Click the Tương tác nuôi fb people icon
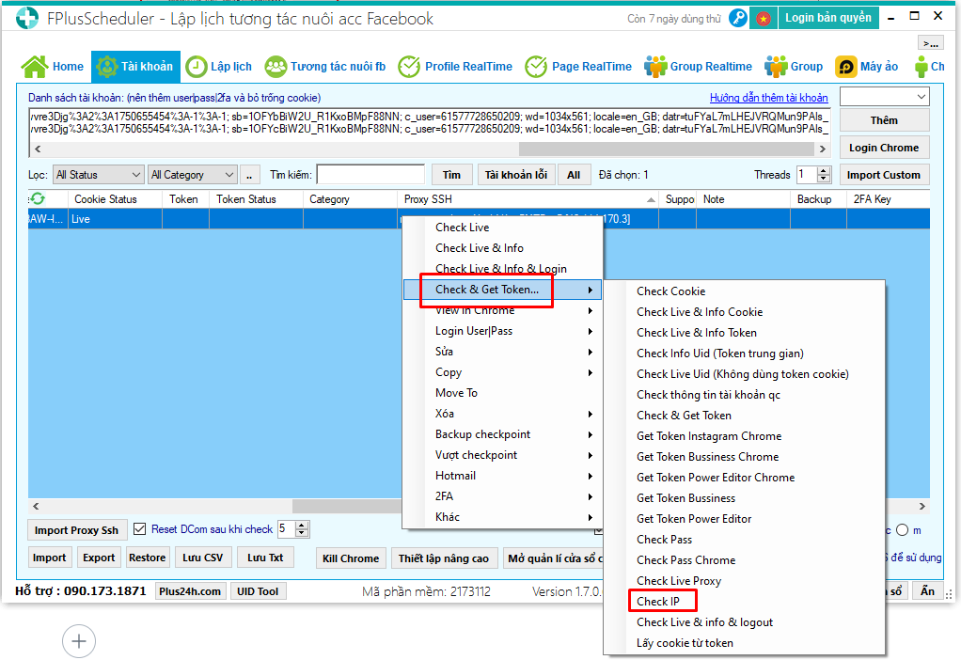Viewport: 961px width, 660px height. click(x=276, y=66)
